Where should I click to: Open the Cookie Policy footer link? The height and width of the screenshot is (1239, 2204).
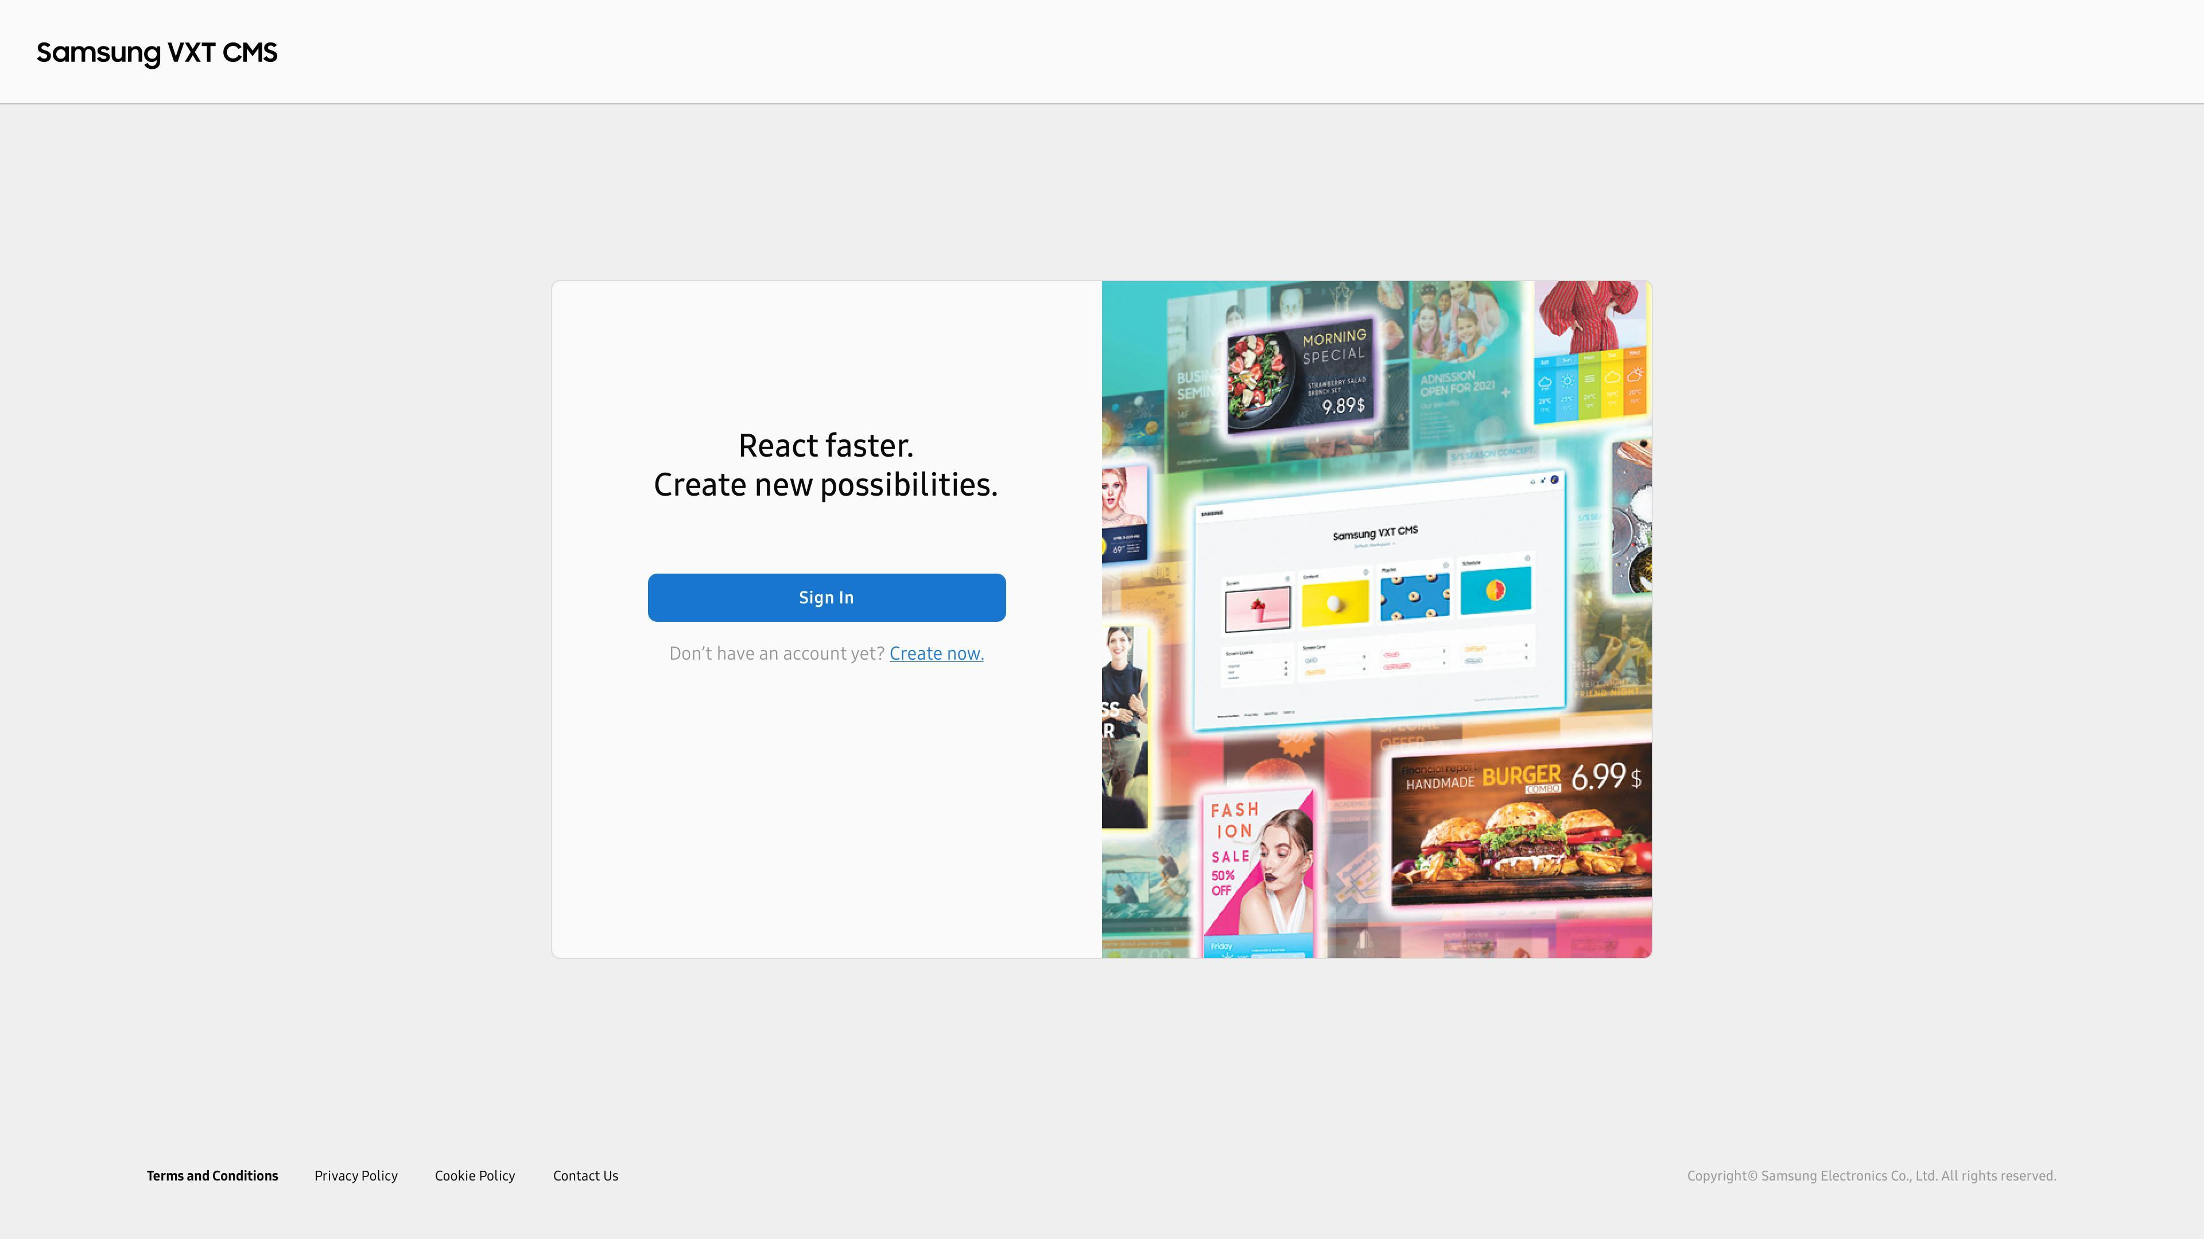tap(475, 1176)
